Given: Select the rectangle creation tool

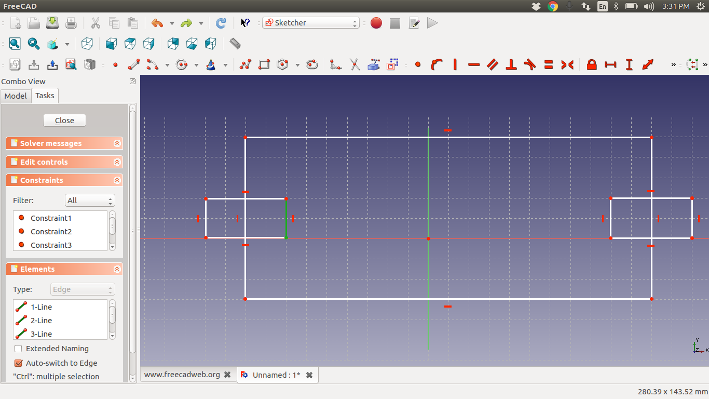Looking at the screenshot, I should pos(264,64).
